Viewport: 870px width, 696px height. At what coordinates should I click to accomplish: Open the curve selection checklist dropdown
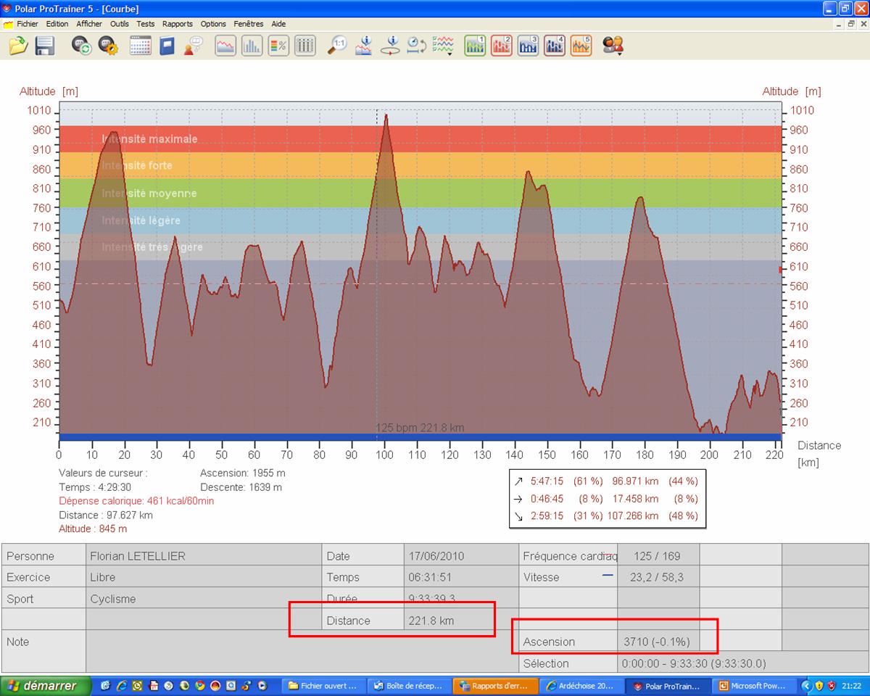(x=443, y=46)
